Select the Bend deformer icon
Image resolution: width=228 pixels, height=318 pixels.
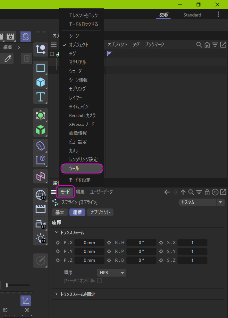(40, 146)
